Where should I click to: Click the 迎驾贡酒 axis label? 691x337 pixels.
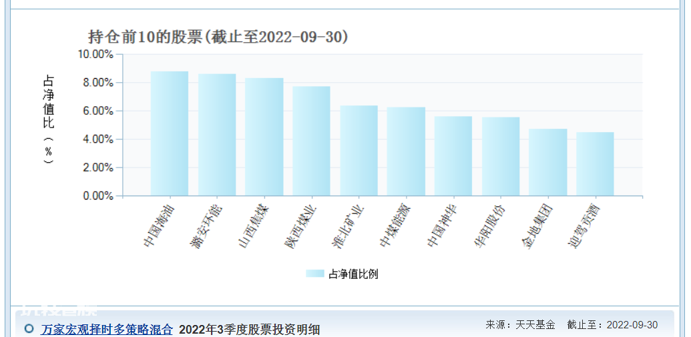(585, 225)
